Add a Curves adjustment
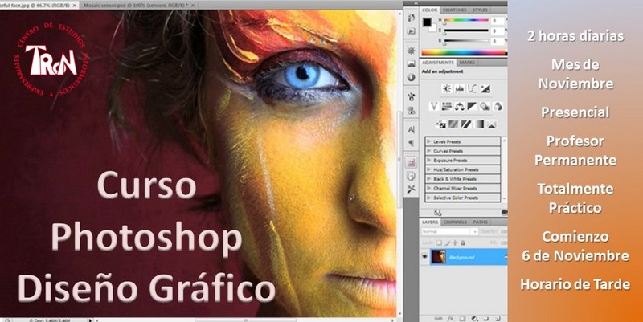Viewport: 643px width, 322px height. [x=473, y=88]
